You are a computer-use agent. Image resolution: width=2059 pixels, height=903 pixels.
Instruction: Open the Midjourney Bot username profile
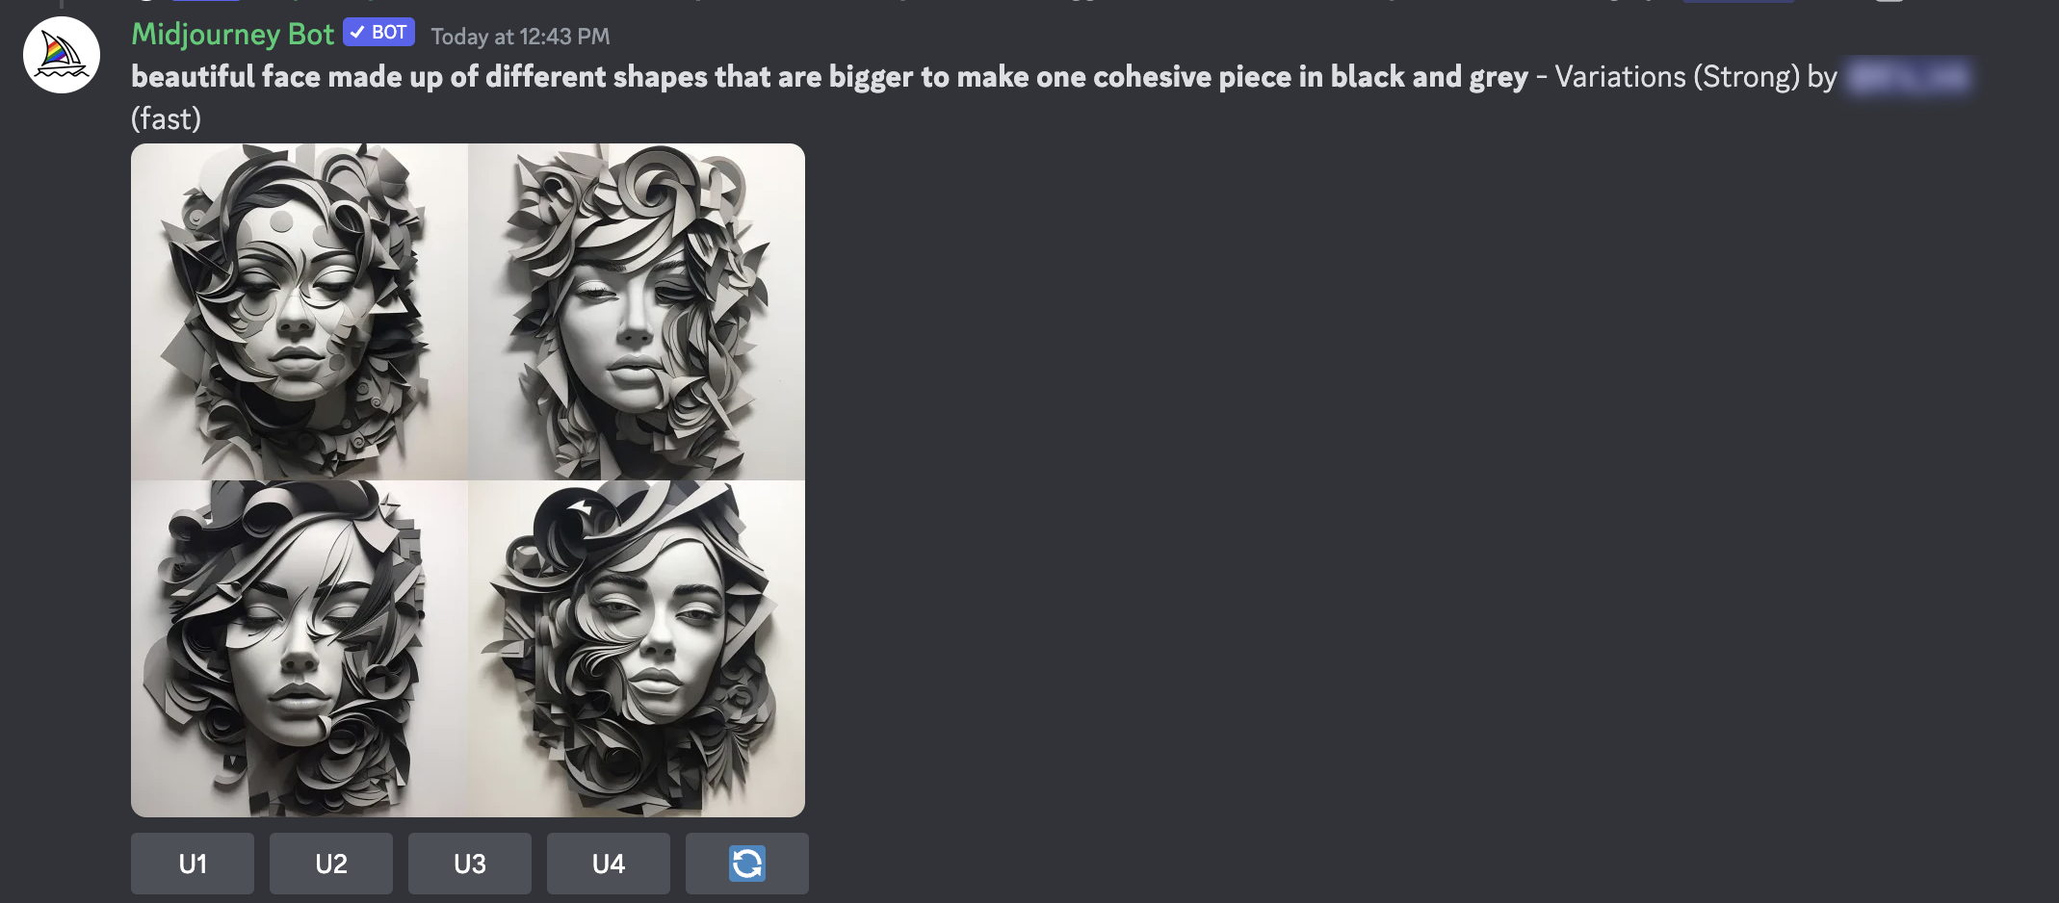(x=232, y=35)
